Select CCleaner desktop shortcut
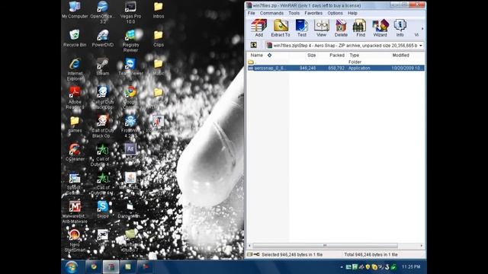 pos(75,152)
